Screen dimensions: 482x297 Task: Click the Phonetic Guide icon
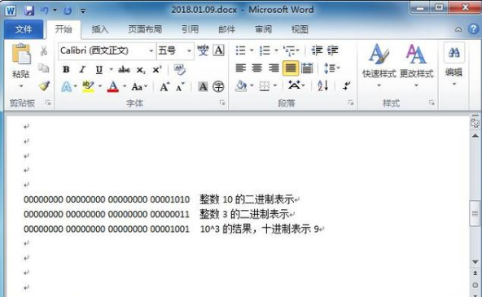point(203,50)
